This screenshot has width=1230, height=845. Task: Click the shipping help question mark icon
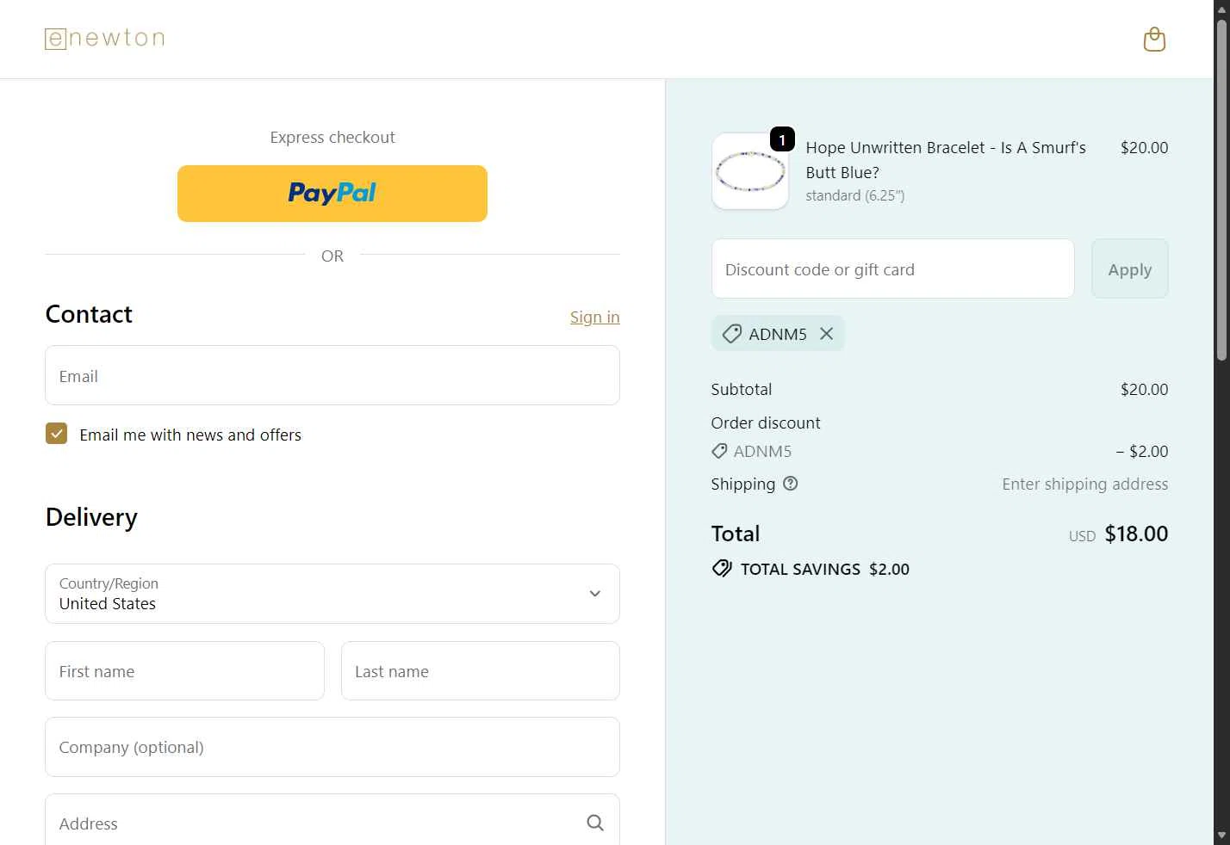point(790,484)
